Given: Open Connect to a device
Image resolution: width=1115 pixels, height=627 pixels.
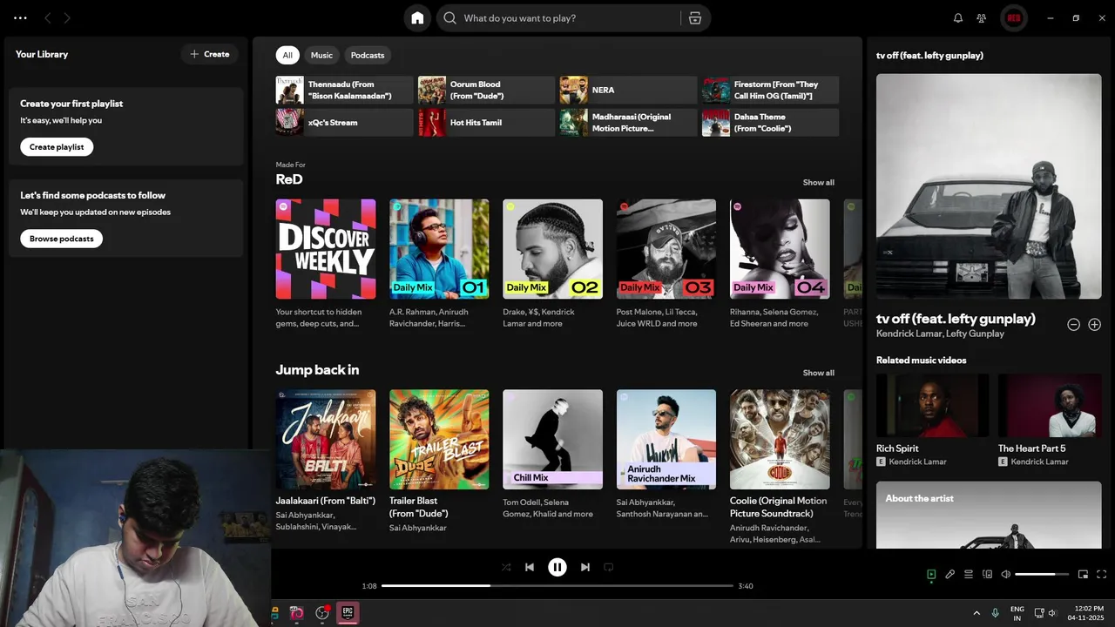Looking at the screenshot, I should coord(987,574).
